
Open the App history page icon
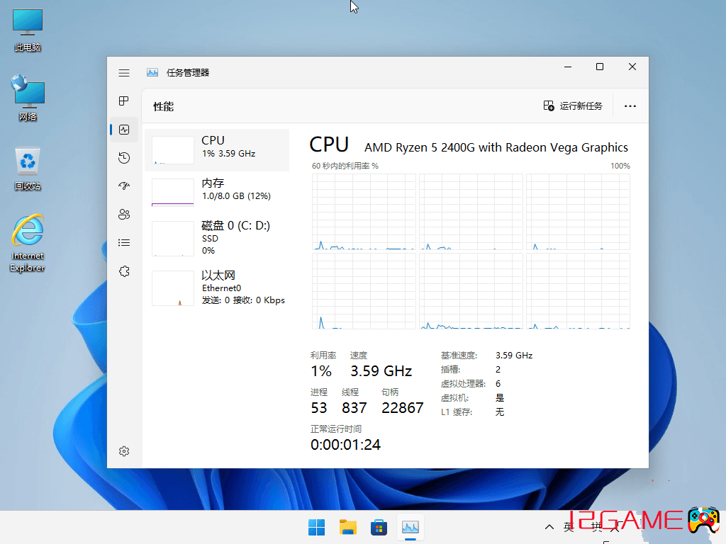click(123, 158)
